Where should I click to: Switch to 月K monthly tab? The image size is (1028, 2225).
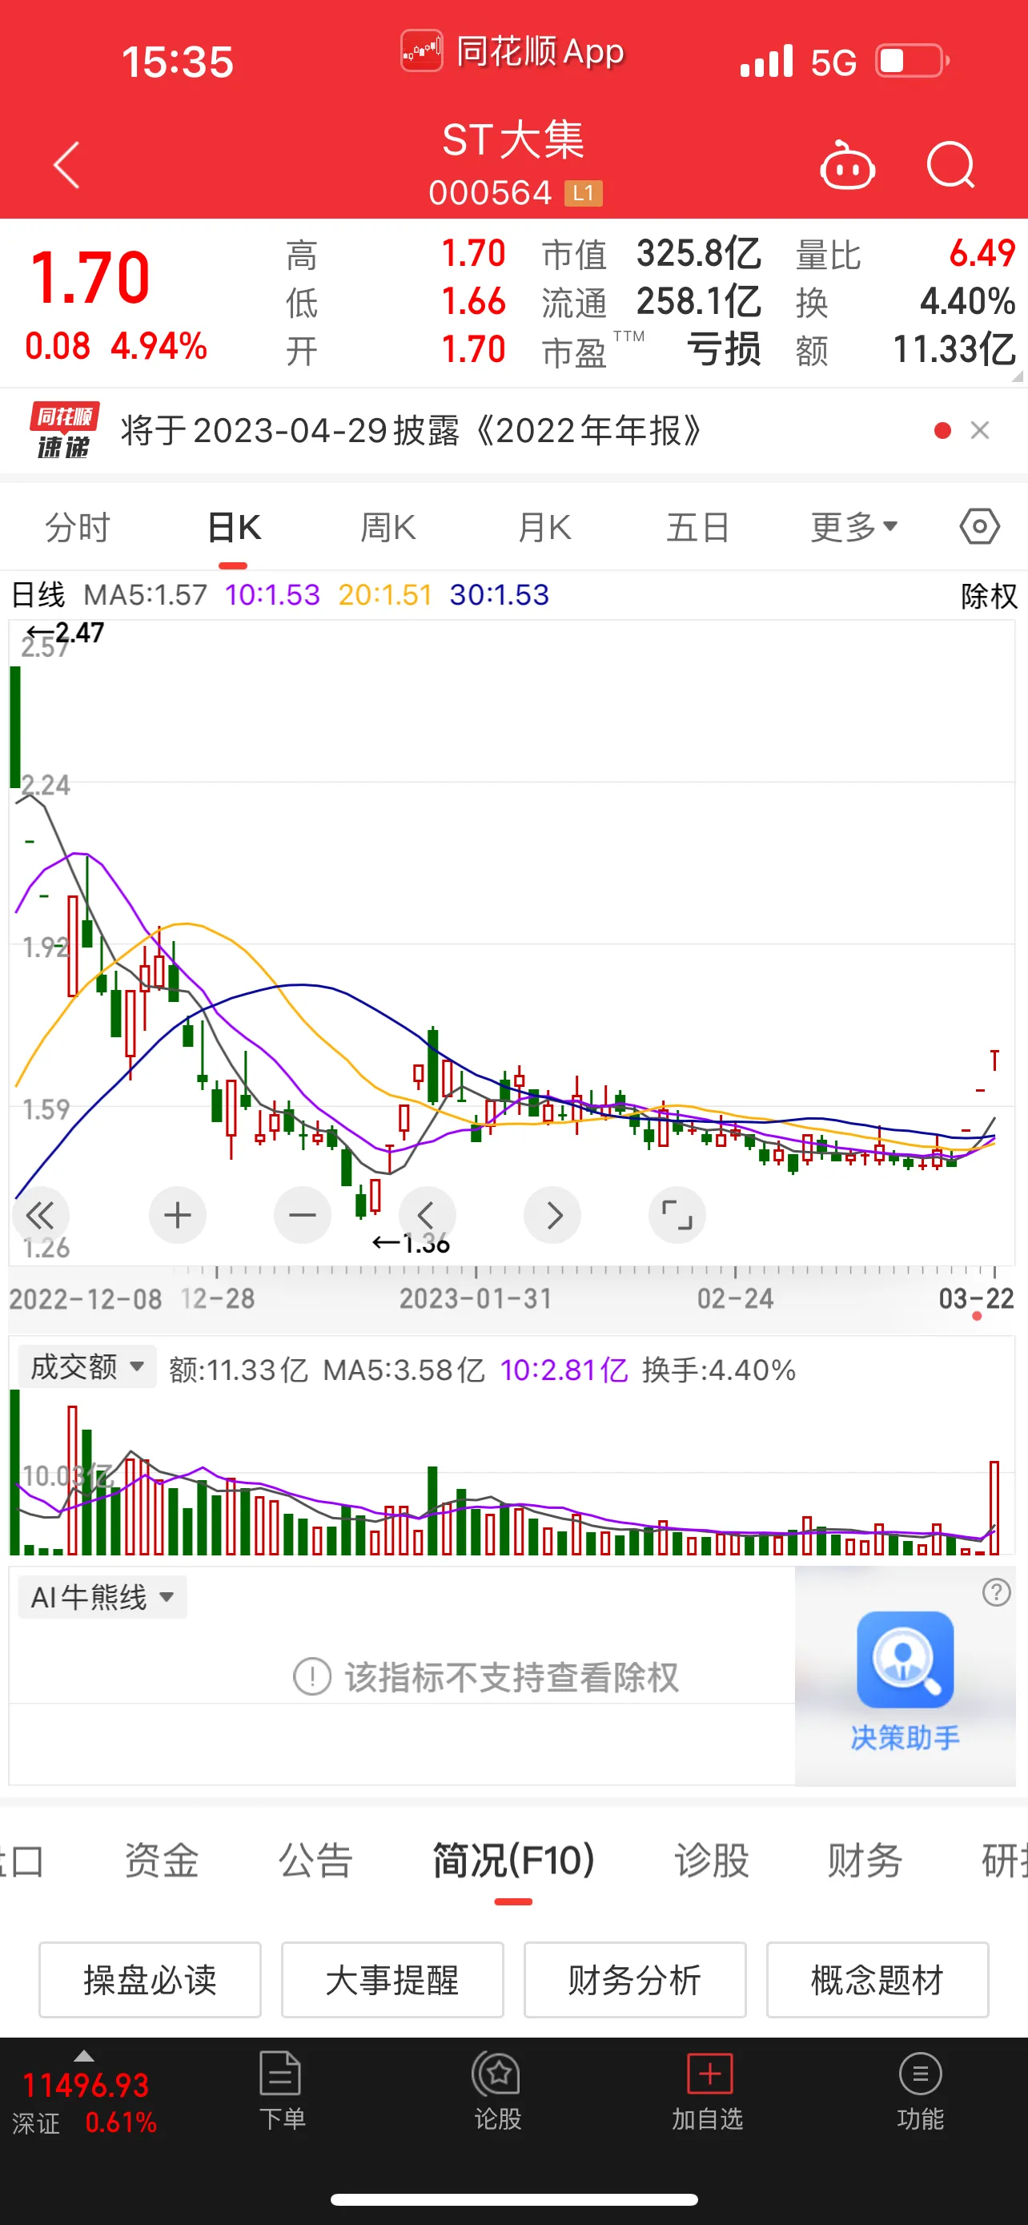(544, 526)
